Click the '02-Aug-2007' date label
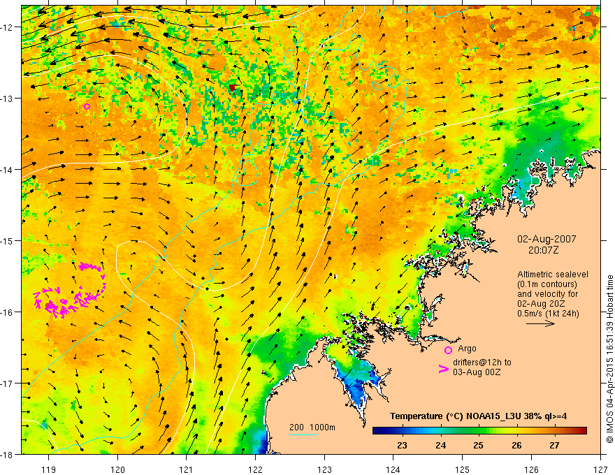 [x=547, y=239]
